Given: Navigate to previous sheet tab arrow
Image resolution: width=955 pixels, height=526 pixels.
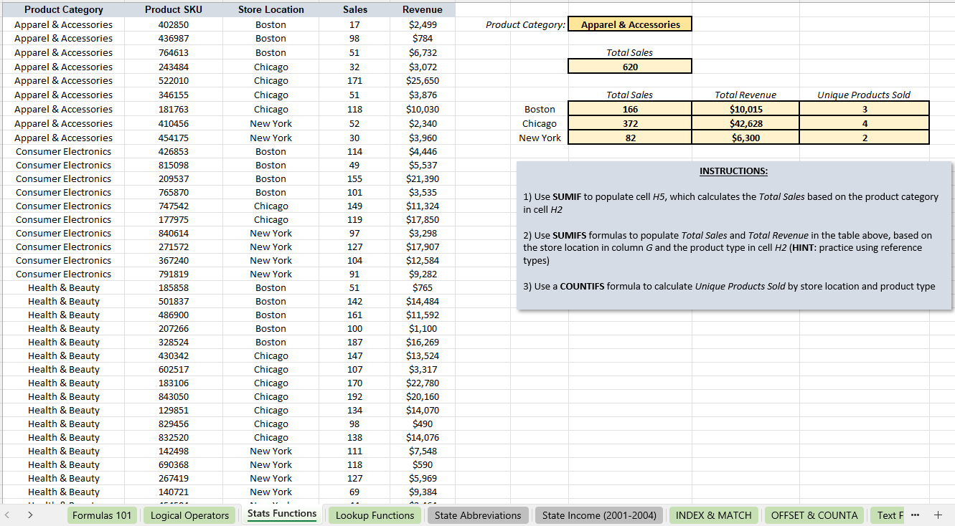Looking at the screenshot, I should (x=7, y=515).
